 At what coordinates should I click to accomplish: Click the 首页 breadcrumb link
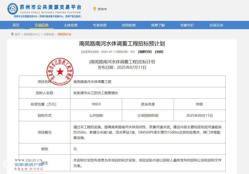point(18,34)
